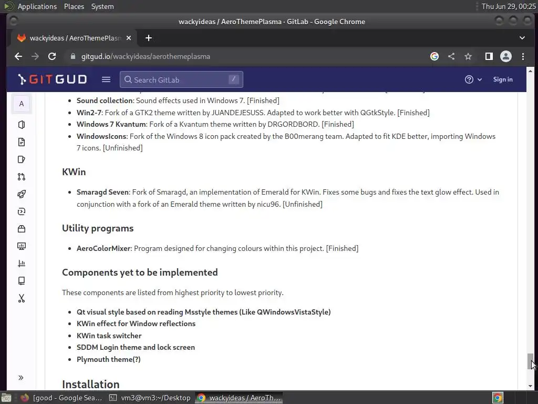Open the tab search dropdown
The height and width of the screenshot is (404, 538).
(x=522, y=38)
